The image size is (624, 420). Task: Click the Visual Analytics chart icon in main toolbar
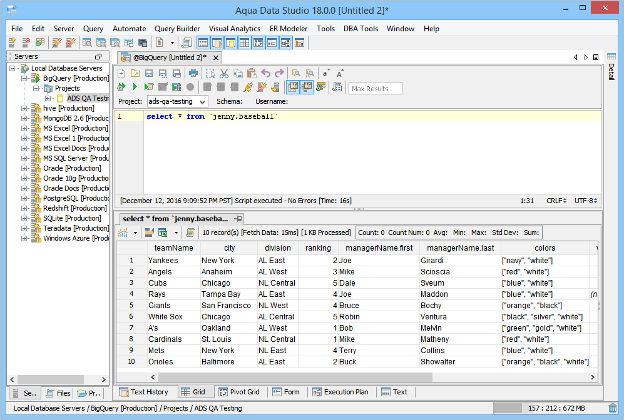(x=299, y=42)
